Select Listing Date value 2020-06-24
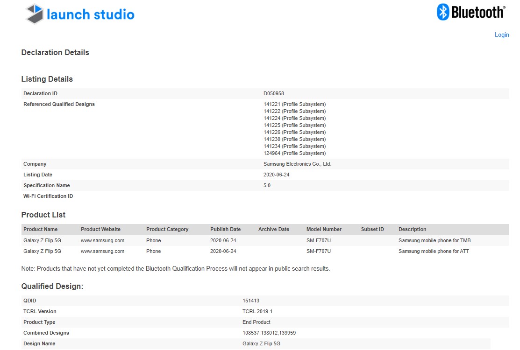 (x=276, y=175)
